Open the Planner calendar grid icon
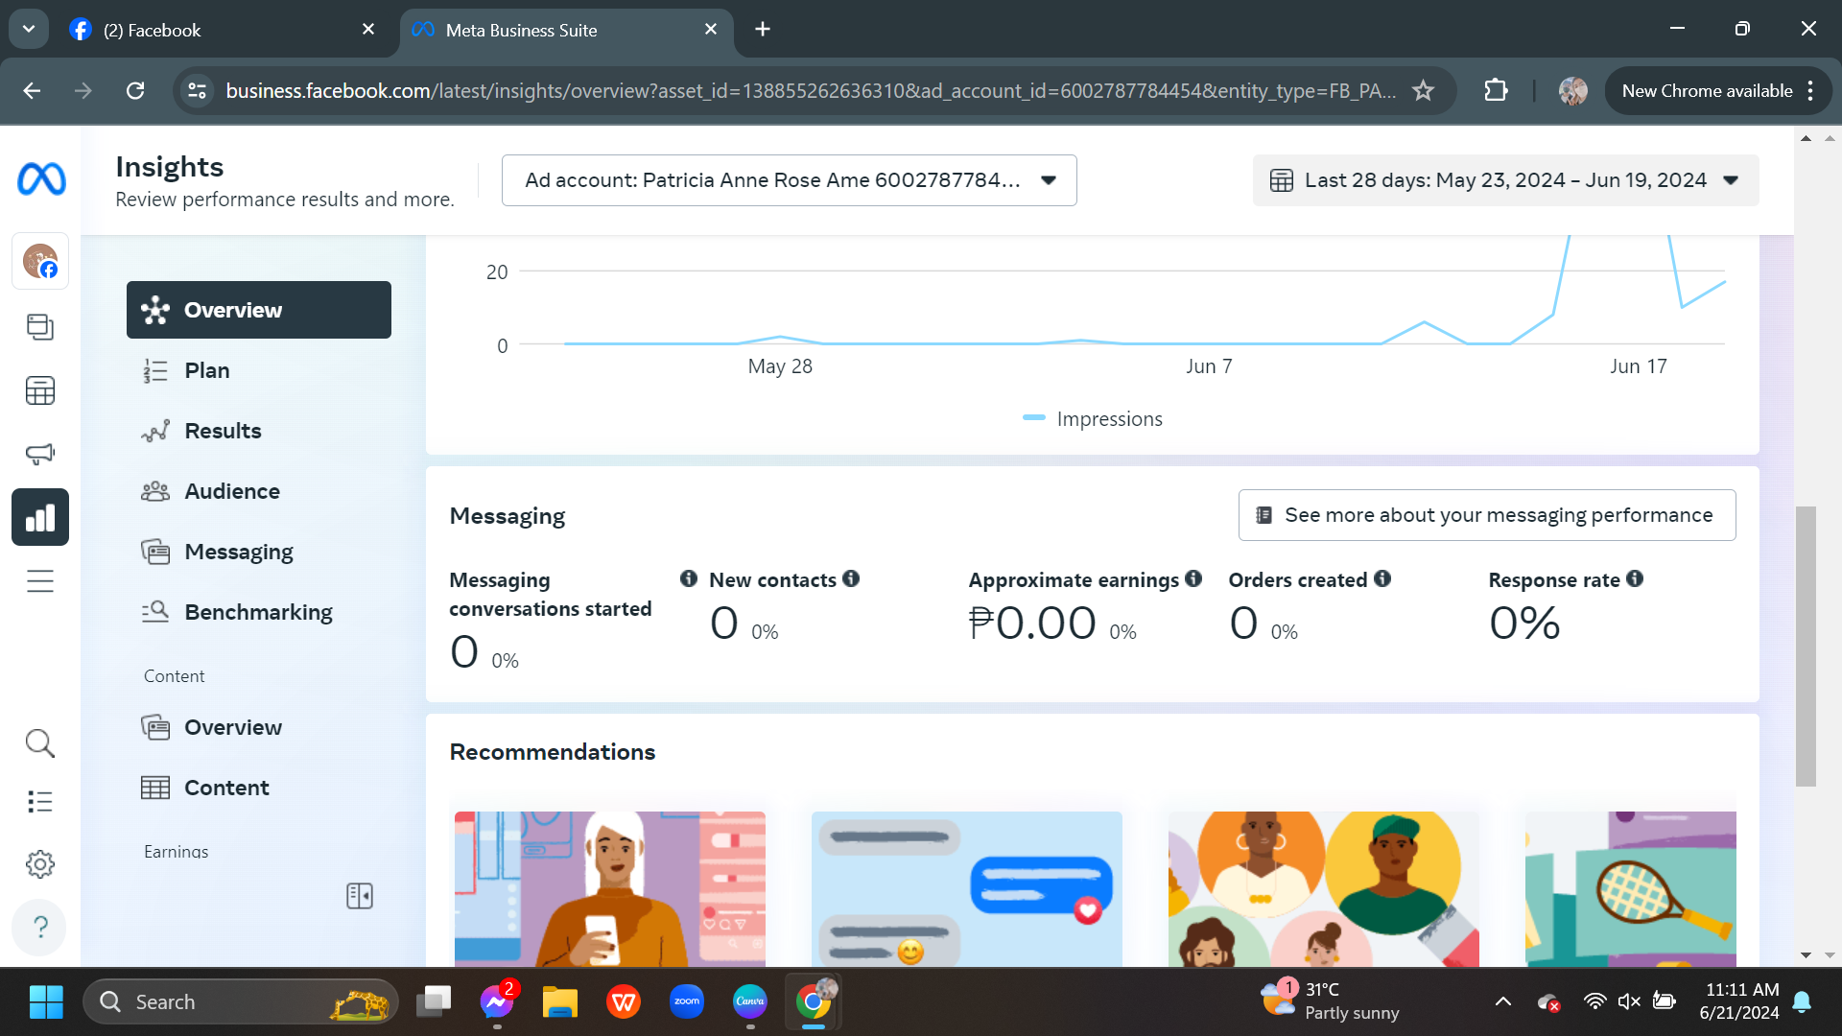The image size is (1842, 1036). pyautogui.click(x=40, y=390)
